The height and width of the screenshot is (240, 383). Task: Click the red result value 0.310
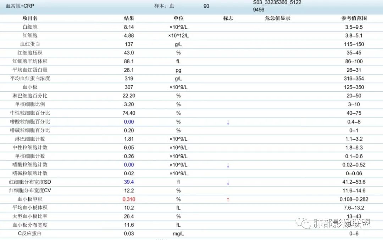[x=129, y=199]
